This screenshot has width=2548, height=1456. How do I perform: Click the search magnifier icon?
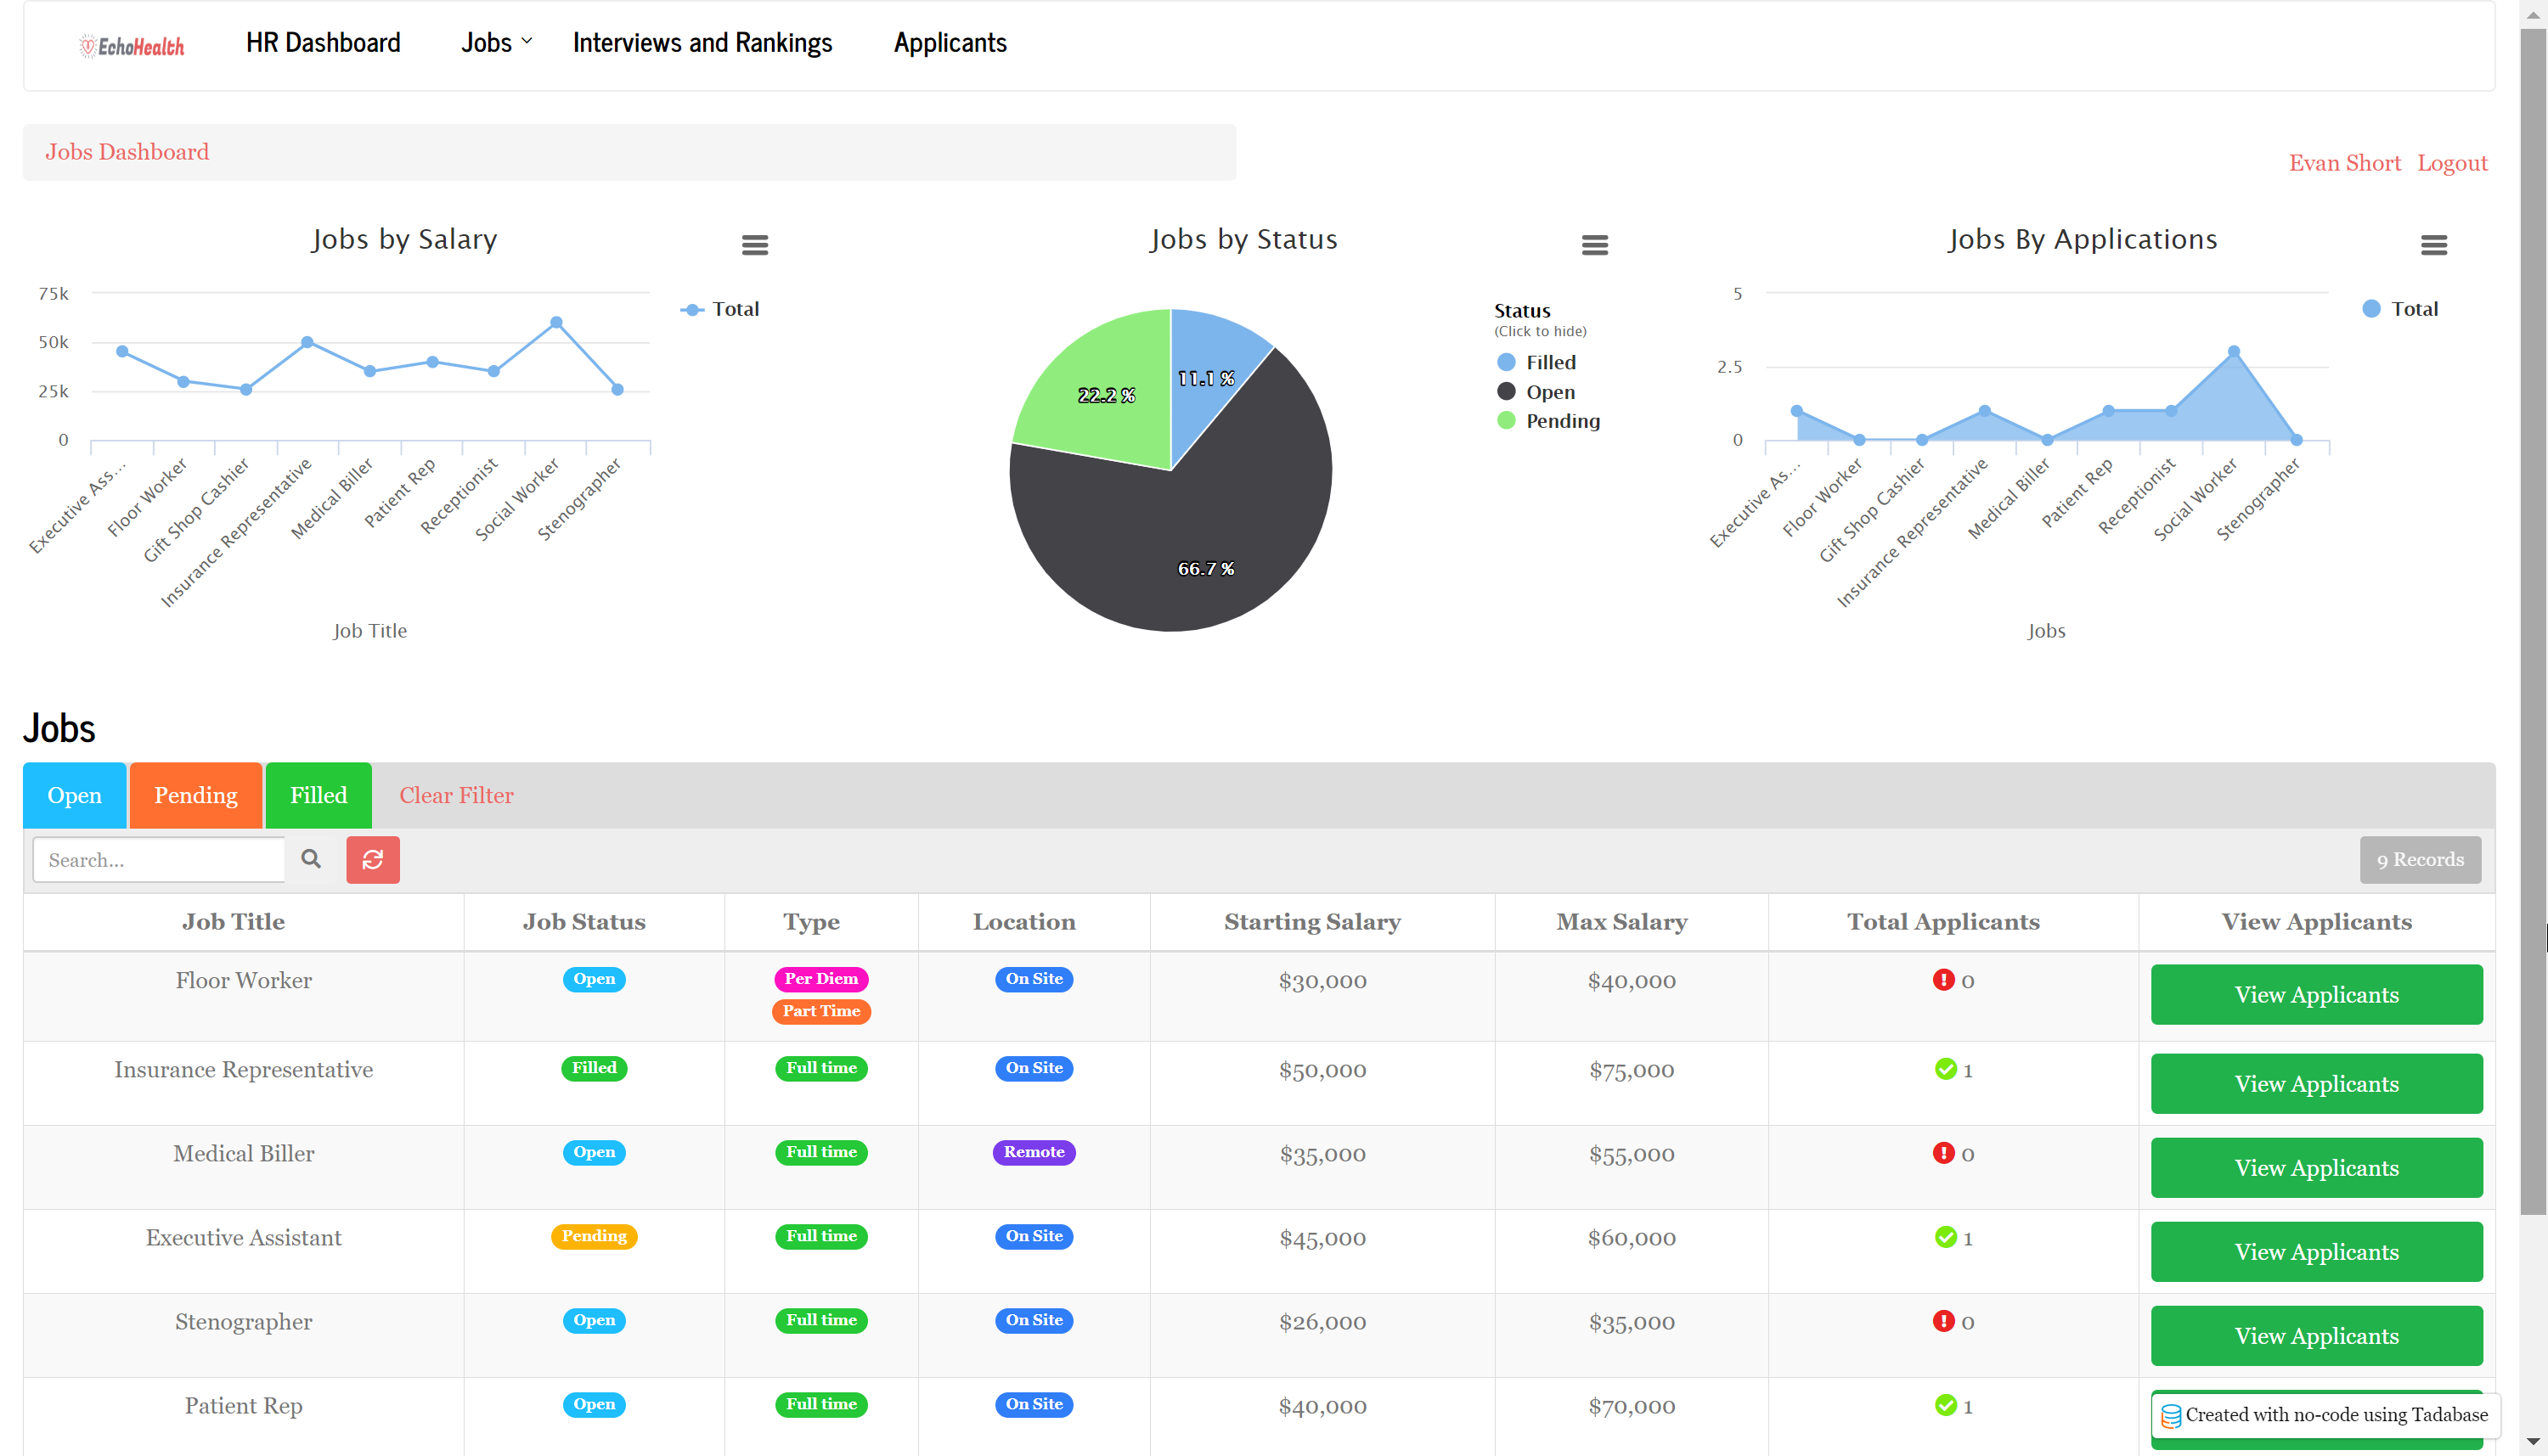[x=311, y=859]
